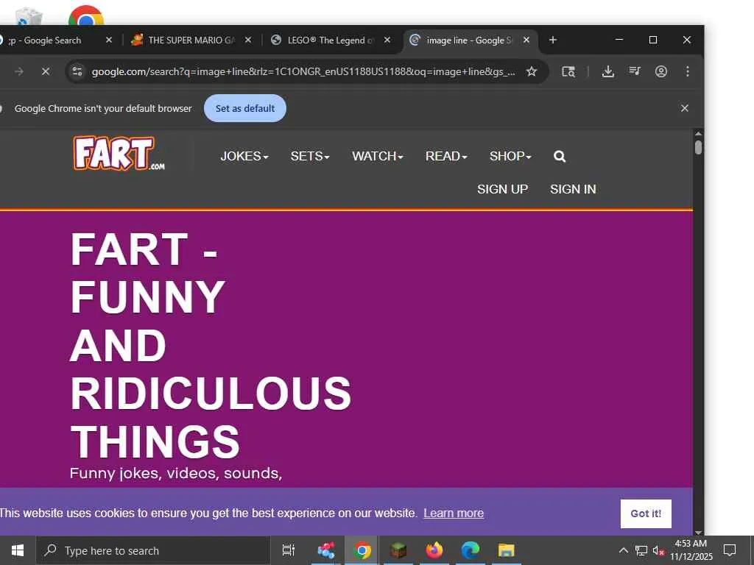Open the notification center icon
754x565 pixels.
pos(730,550)
